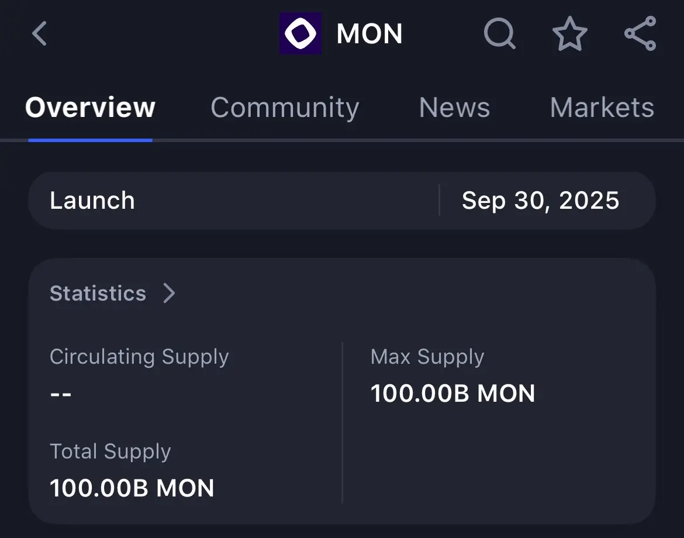The width and height of the screenshot is (684, 538).
Task: Switch to the Overview tab
Action: click(x=90, y=108)
